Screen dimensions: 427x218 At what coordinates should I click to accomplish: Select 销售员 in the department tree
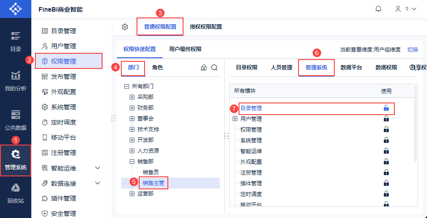[150, 172]
